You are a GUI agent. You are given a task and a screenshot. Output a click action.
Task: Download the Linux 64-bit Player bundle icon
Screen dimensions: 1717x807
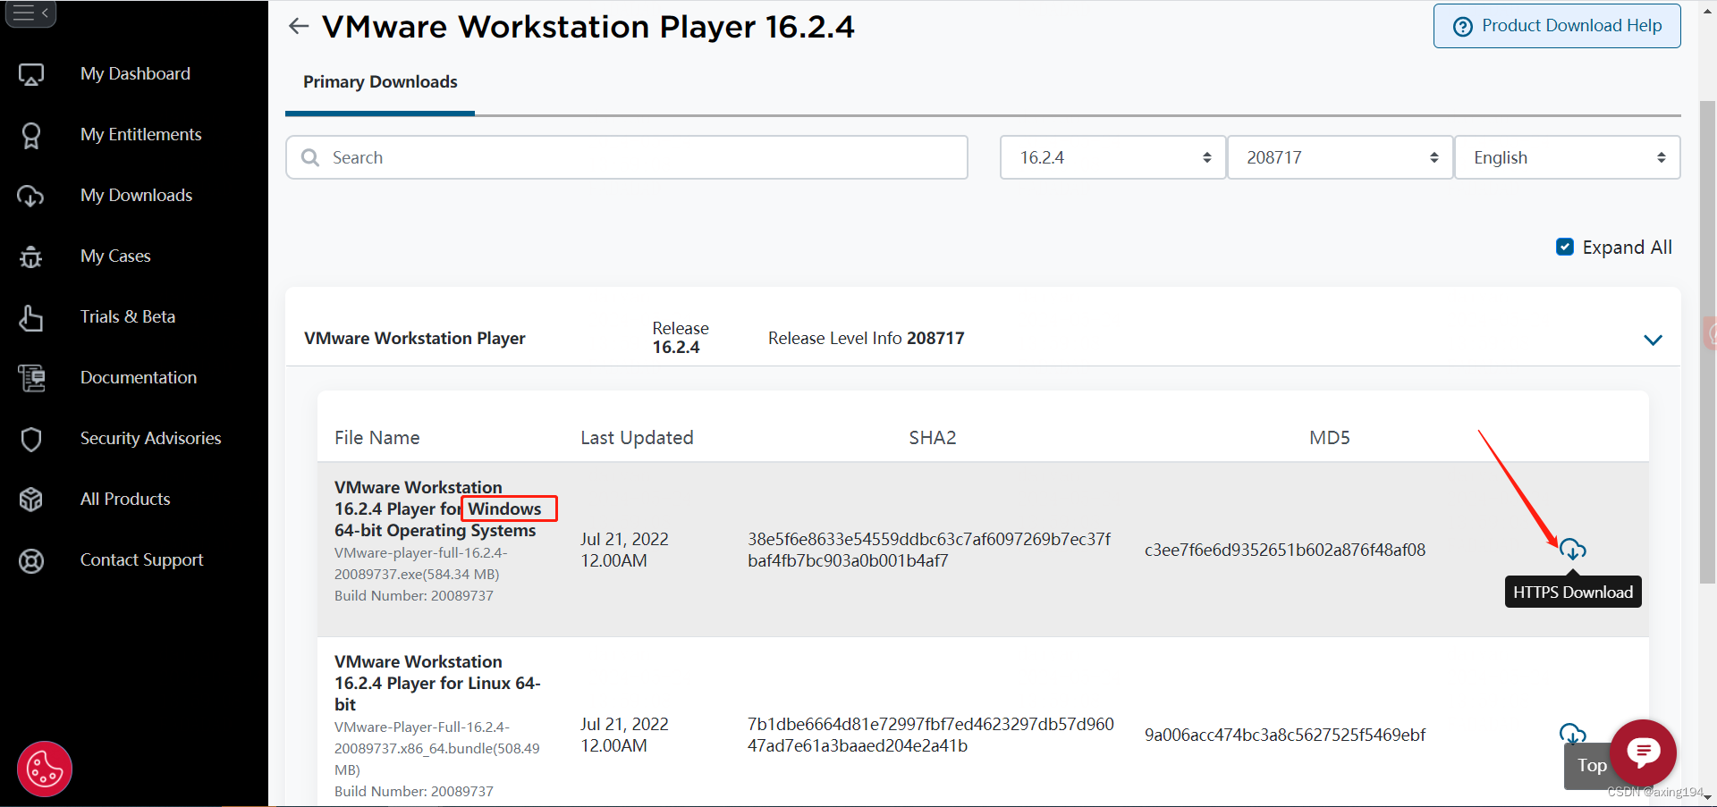(1572, 734)
